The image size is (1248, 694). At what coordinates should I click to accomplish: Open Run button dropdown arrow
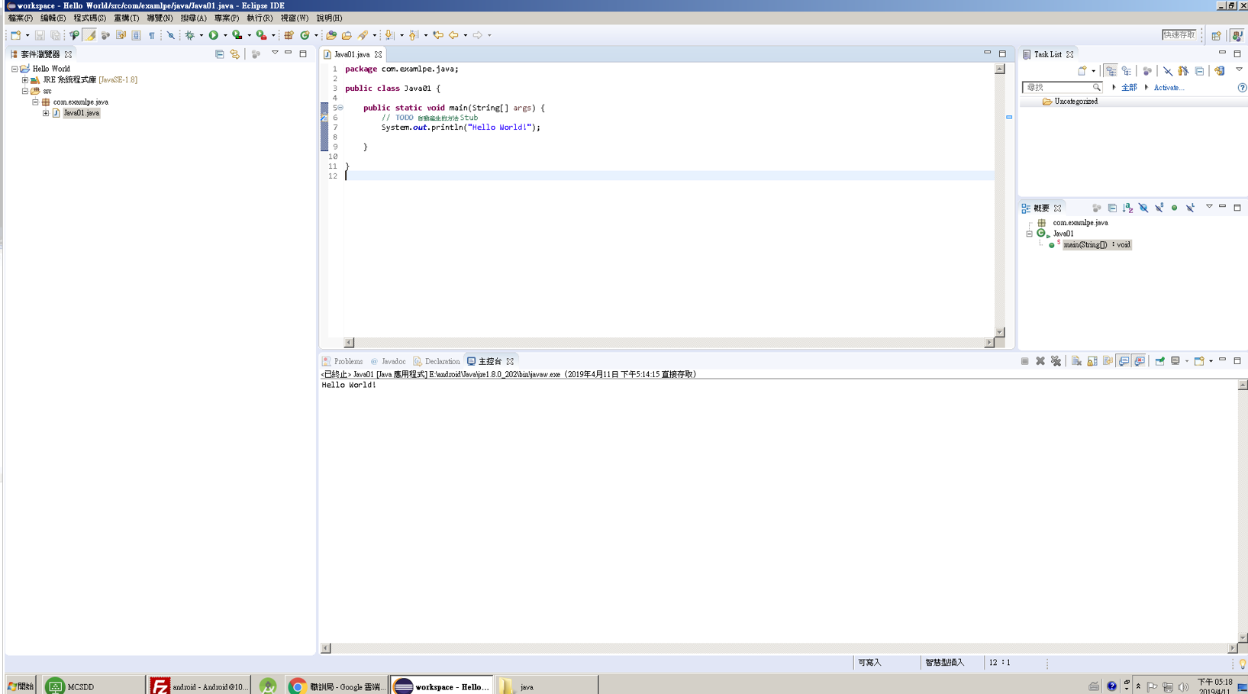tap(224, 35)
